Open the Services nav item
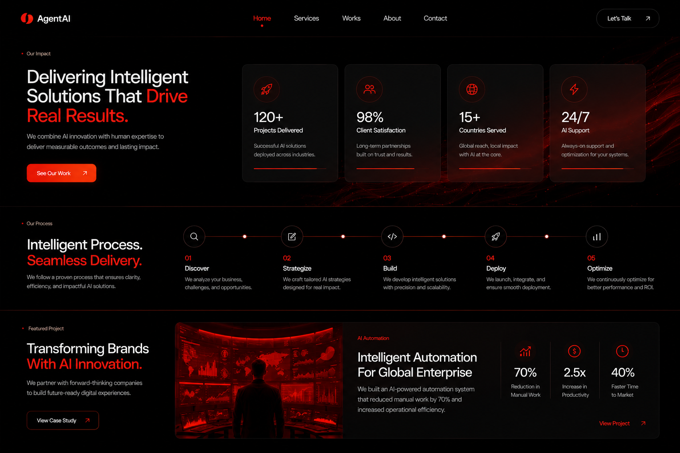 (306, 18)
